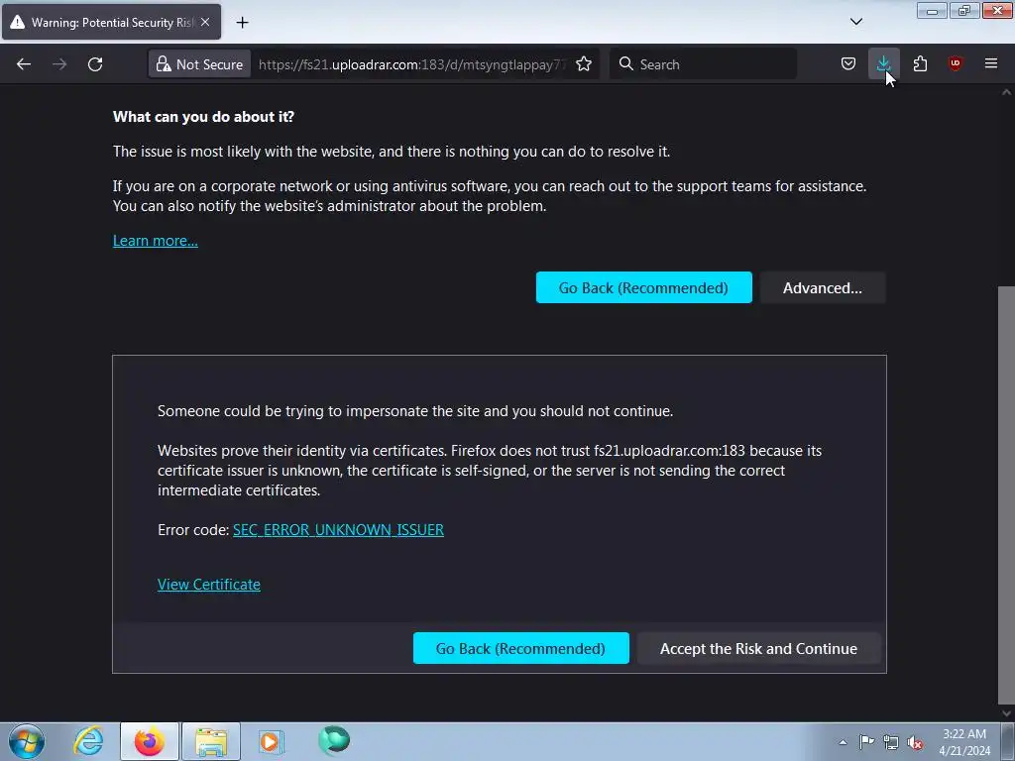The image size is (1015, 761).
Task: Open the clock showing 3:22 AM
Action: pyautogui.click(x=964, y=742)
